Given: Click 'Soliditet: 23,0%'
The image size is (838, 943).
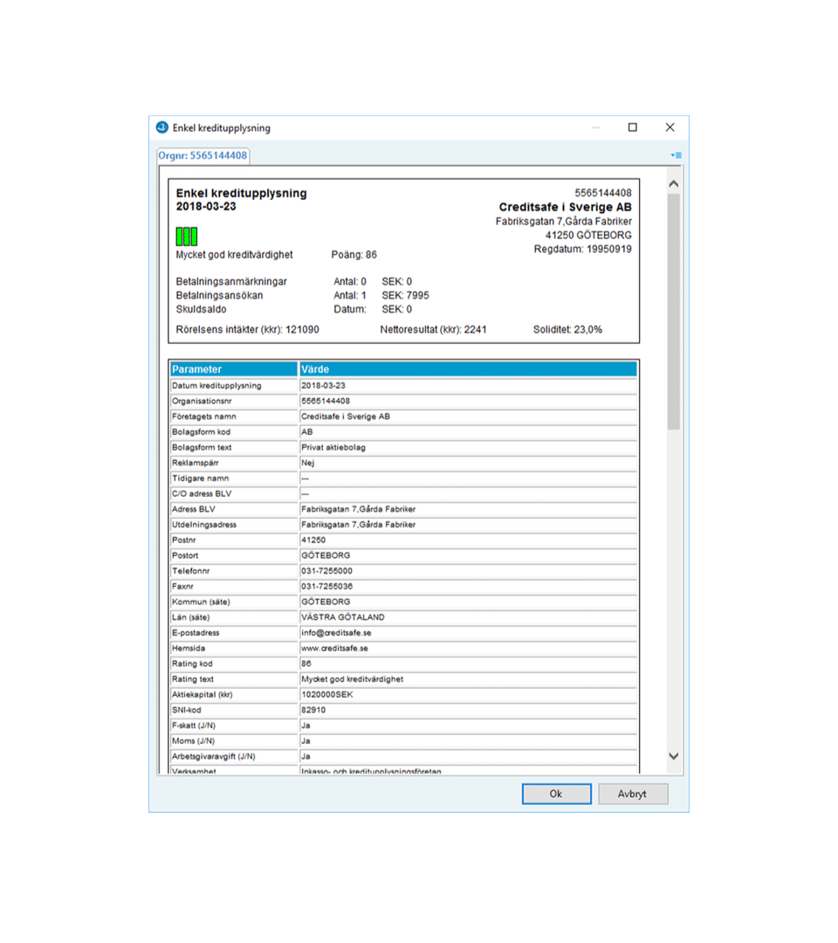Looking at the screenshot, I should click(567, 329).
